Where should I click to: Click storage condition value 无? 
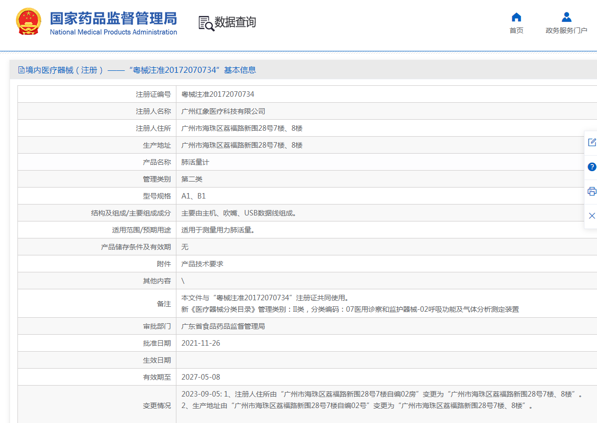pos(185,247)
